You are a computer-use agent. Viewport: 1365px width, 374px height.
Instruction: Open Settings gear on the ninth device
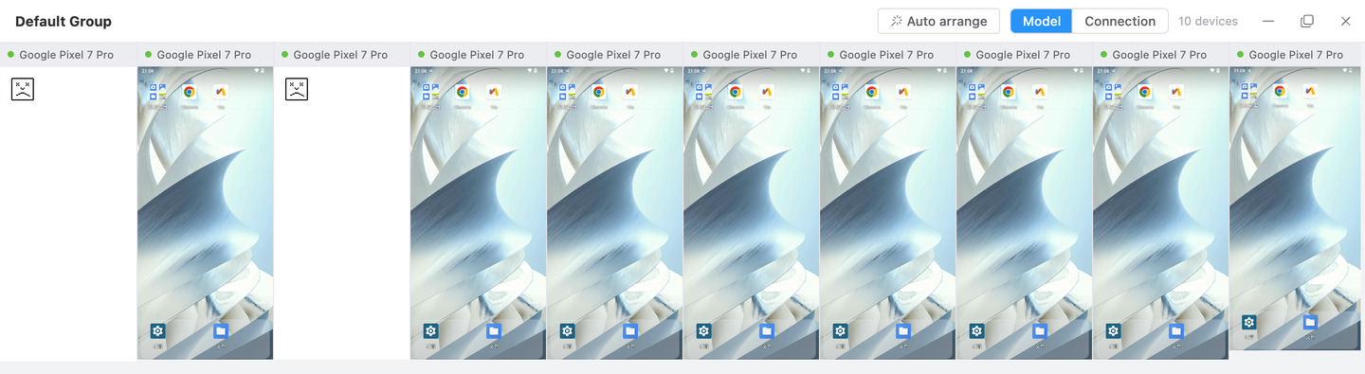tap(1113, 330)
